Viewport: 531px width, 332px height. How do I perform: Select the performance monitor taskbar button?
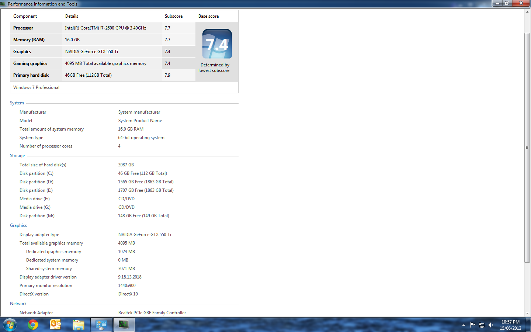point(124,325)
